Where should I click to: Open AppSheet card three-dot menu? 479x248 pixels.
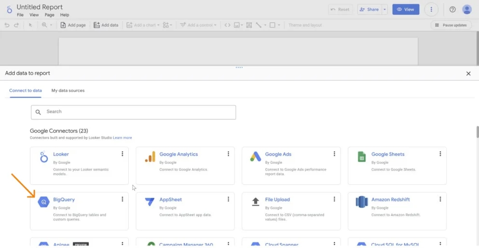[x=228, y=199]
